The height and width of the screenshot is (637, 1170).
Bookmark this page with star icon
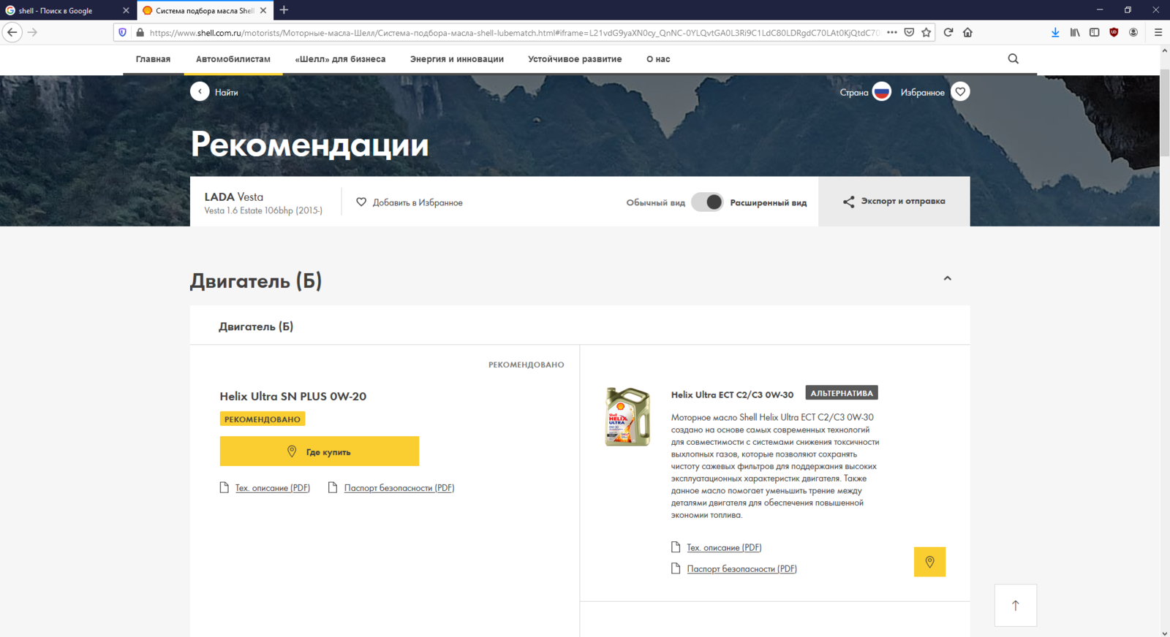pyautogui.click(x=926, y=32)
